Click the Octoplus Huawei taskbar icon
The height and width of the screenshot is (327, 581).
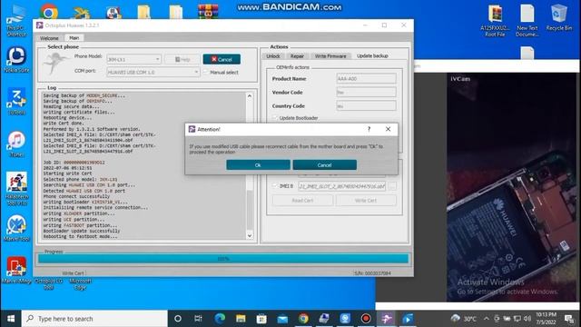pos(387,319)
